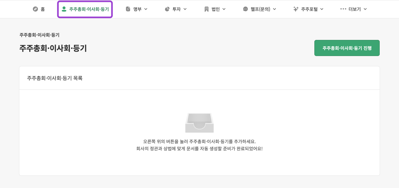Click the green 주주총회·이사회·등기 진행 button
399x188 pixels.
click(347, 48)
